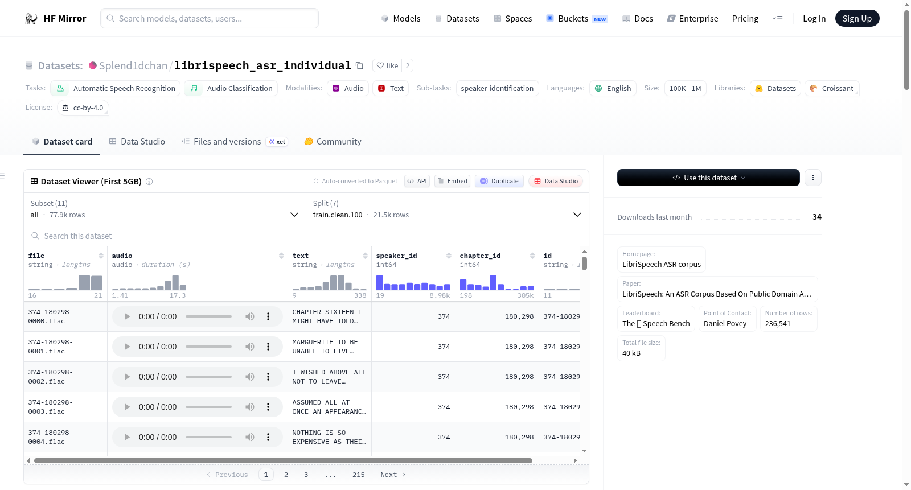
Task: Open the three-dot menu beside Use this dataset
Action: [x=813, y=178]
